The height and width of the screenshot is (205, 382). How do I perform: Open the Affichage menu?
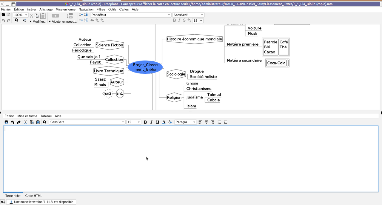coord(46,9)
